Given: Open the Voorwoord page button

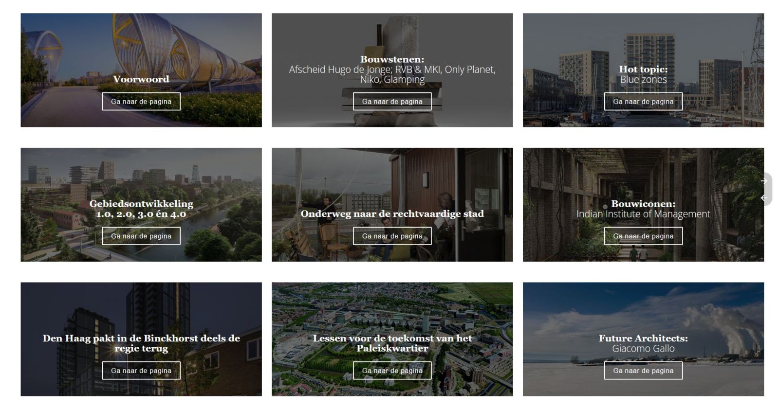Looking at the screenshot, I should coord(141,102).
